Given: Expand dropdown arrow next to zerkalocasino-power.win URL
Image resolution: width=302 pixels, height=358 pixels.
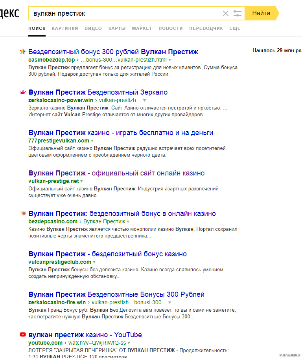Looking at the screenshot, I should (x=145, y=100).
